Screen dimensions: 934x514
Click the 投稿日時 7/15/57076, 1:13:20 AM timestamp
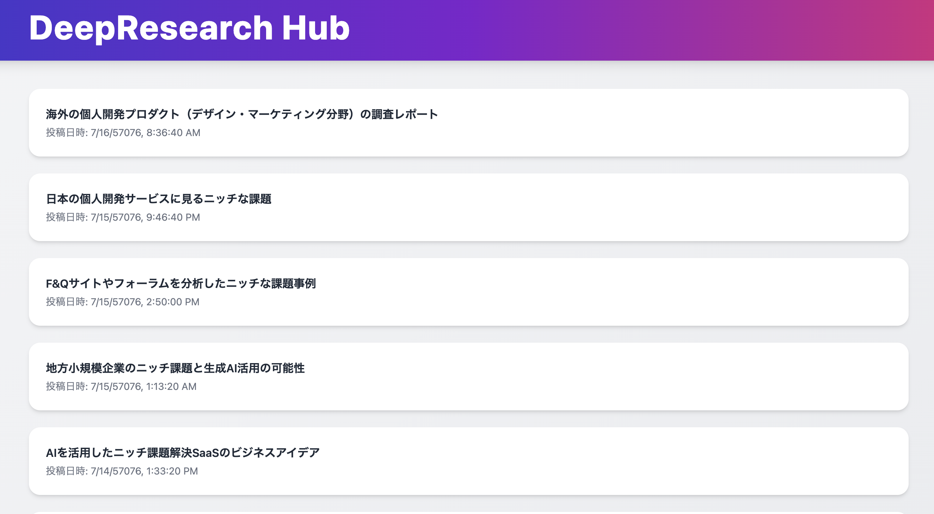pyautogui.click(x=121, y=386)
